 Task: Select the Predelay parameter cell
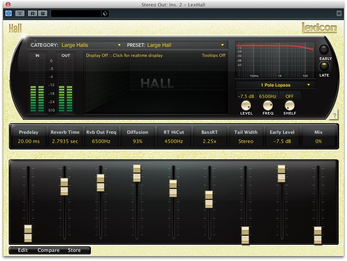28,136
